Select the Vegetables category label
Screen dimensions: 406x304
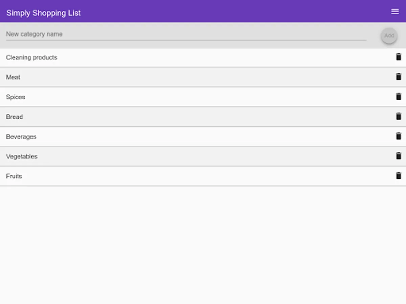[22, 156]
